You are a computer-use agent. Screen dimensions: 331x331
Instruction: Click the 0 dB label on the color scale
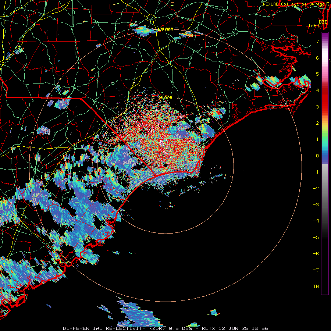(317, 156)
